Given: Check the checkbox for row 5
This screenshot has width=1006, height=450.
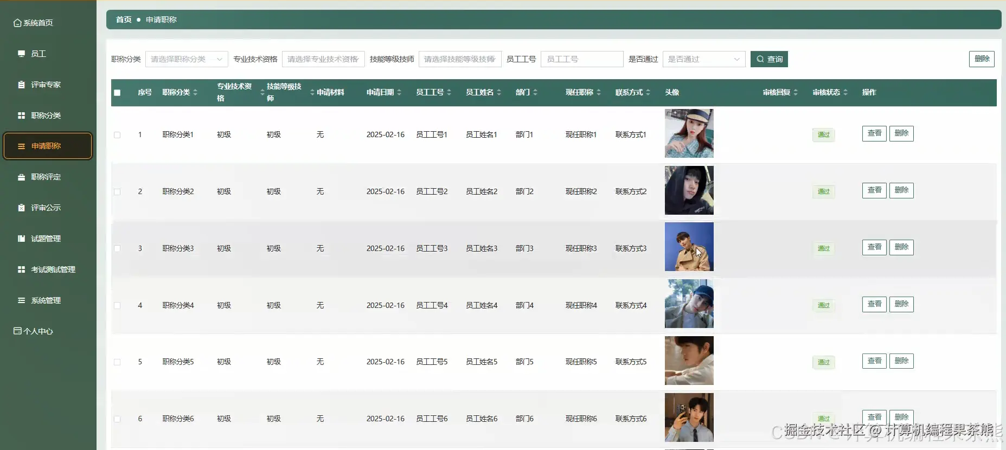Looking at the screenshot, I should coord(117,362).
